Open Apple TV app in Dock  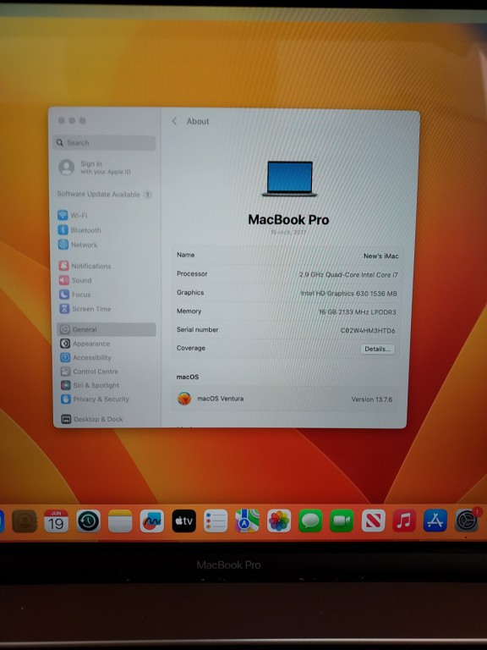(183, 521)
